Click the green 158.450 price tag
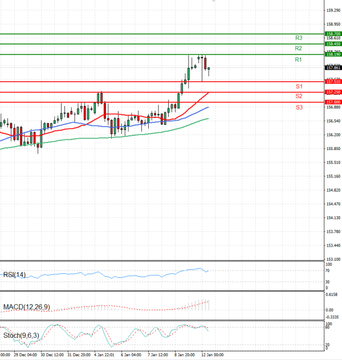 (x=332, y=44)
